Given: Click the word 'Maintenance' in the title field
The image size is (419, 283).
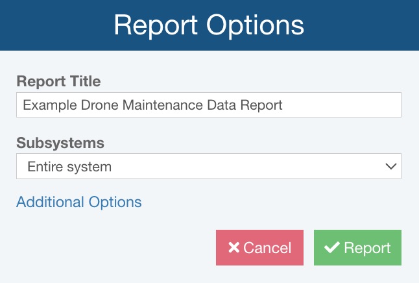Looking at the screenshot, I should 152,105.
